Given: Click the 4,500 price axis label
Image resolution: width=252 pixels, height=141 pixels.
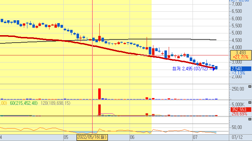Looking at the screenshot, I should 237,40.
